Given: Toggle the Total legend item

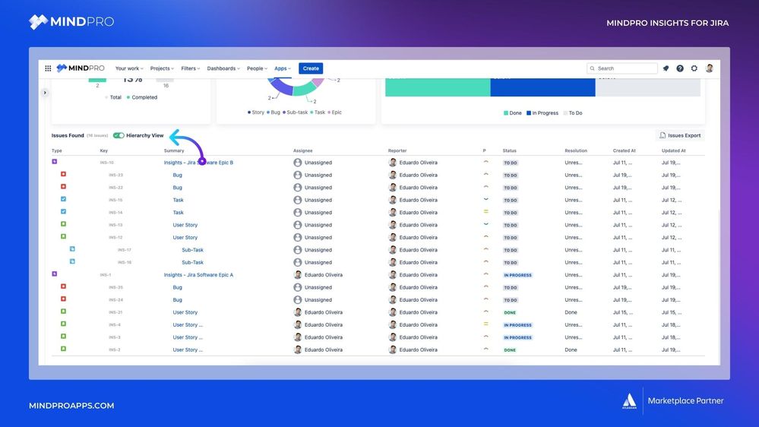Looking at the screenshot, I should click(114, 97).
